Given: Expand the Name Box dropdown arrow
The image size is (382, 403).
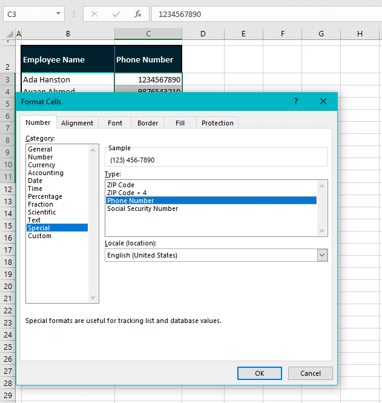Looking at the screenshot, I should tap(58, 13).
